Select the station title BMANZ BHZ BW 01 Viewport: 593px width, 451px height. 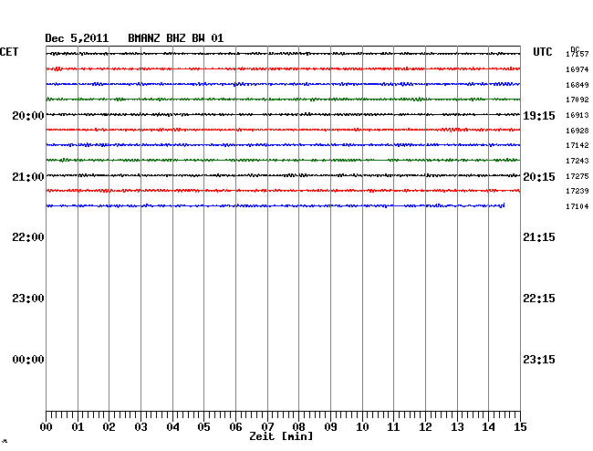(176, 38)
